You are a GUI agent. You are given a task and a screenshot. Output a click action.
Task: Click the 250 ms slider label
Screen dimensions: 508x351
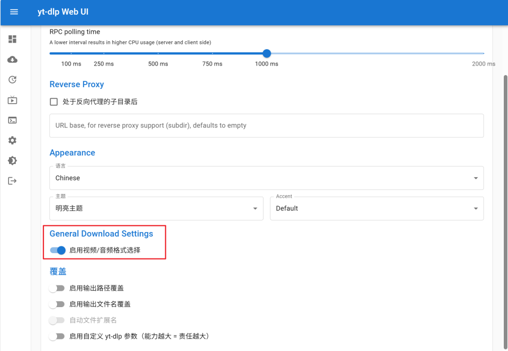[x=104, y=64]
